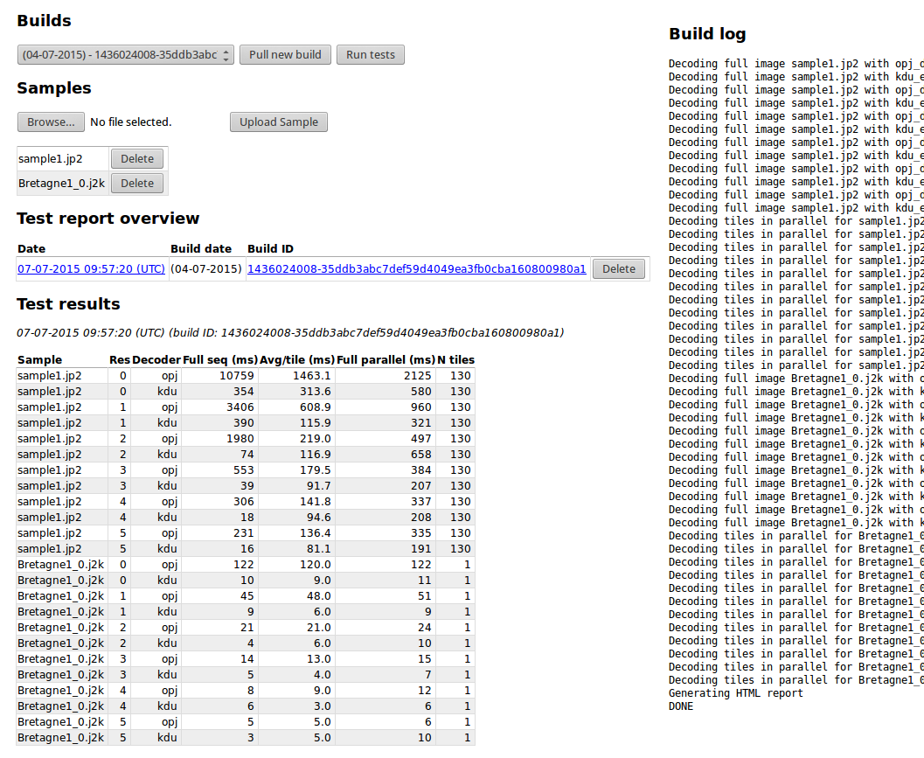Screen dimensions: 924x758
Task: Click the 81.1 avg/tile value
Action: coord(319,549)
